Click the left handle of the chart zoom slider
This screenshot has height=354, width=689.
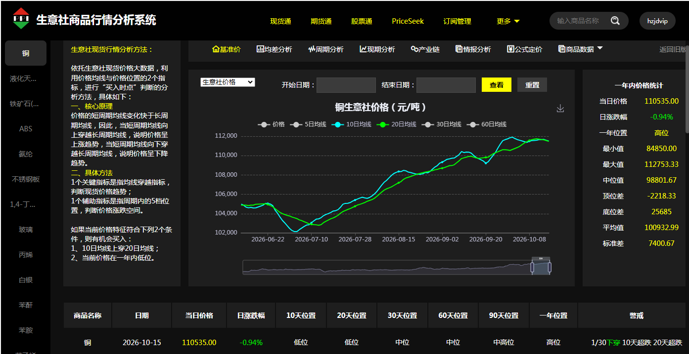click(x=532, y=267)
